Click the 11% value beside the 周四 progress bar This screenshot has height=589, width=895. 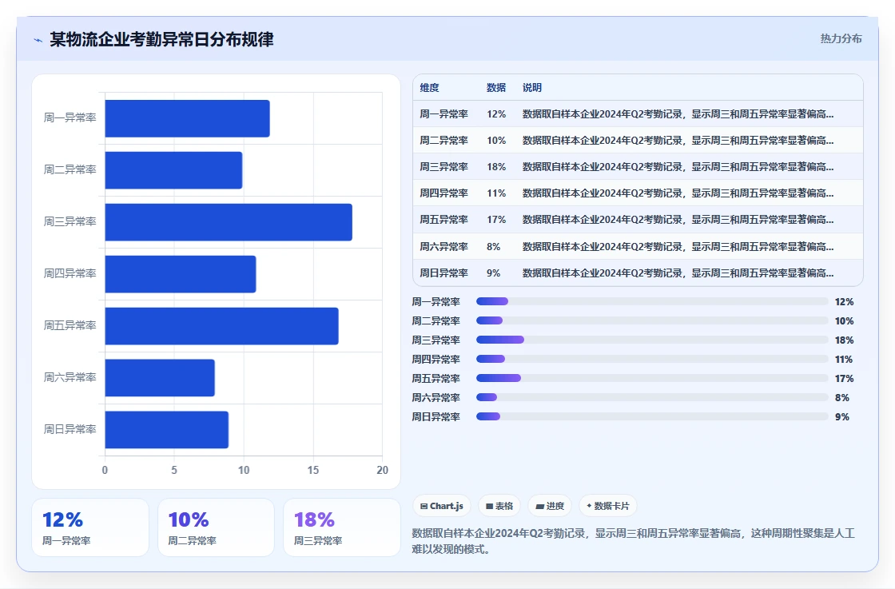pyautogui.click(x=844, y=360)
